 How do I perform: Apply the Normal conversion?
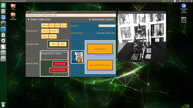point(45,25)
